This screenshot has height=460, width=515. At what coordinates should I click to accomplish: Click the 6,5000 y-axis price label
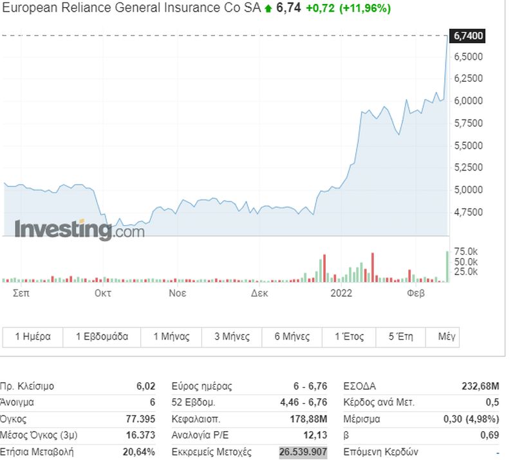(x=469, y=57)
